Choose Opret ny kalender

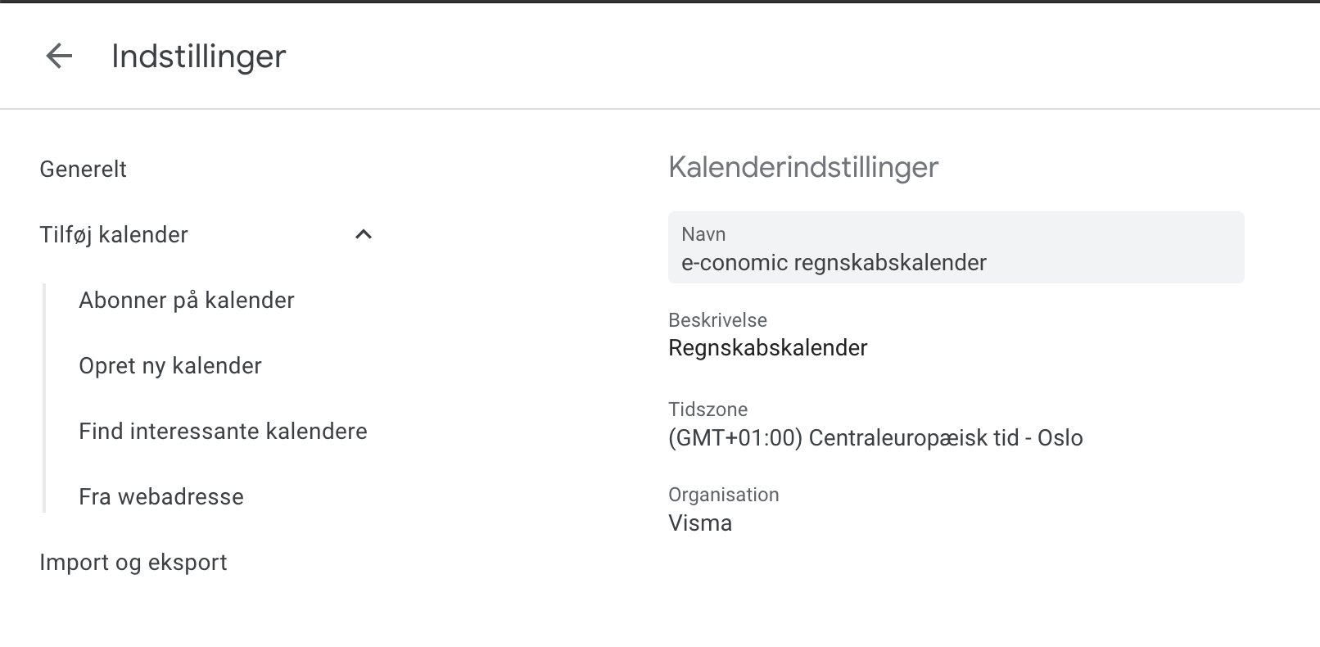coord(170,366)
